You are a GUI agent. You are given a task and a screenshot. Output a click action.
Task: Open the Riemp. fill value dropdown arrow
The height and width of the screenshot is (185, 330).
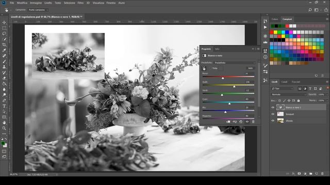pyautogui.click(x=327, y=101)
